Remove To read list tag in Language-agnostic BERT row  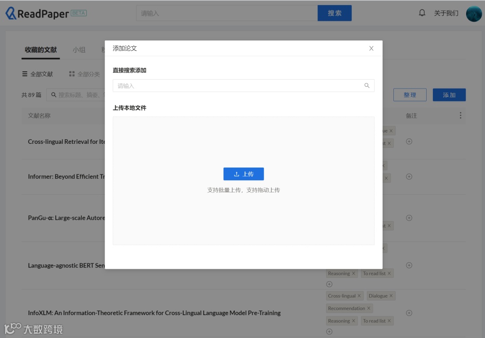pyautogui.click(x=389, y=273)
